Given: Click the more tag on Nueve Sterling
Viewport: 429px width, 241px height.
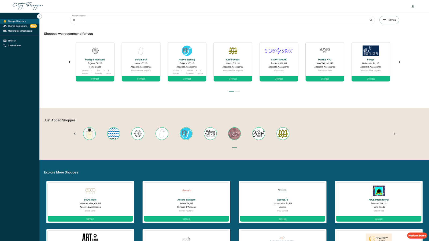Looking at the screenshot, I should tap(201, 72).
